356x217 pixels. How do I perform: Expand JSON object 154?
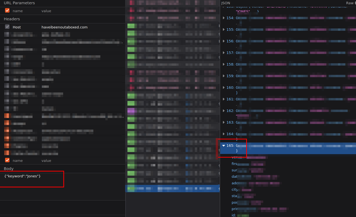[x=224, y=18]
